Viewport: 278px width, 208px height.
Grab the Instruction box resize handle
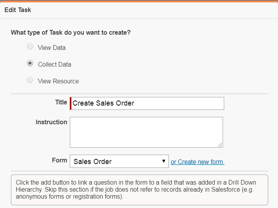coord(220,145)
